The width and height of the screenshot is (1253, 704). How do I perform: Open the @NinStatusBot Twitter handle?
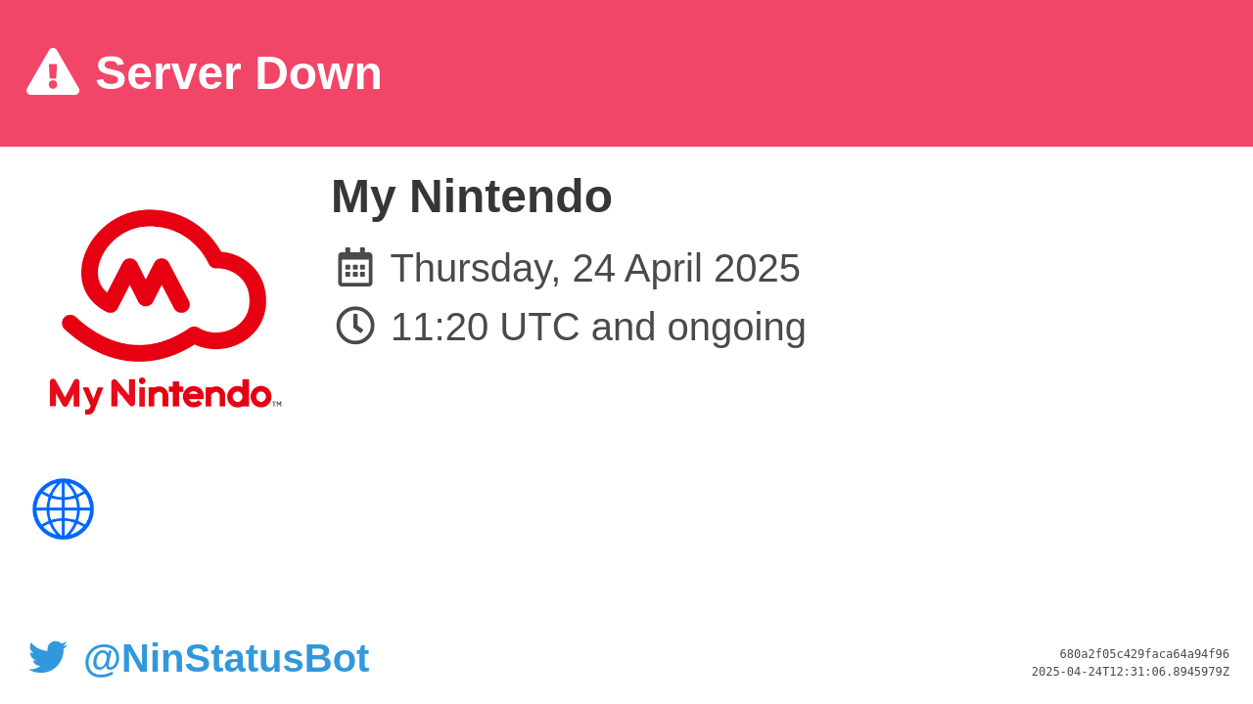click(226, 658)
